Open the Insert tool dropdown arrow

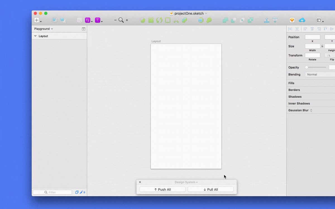click(x=41, y=21)
